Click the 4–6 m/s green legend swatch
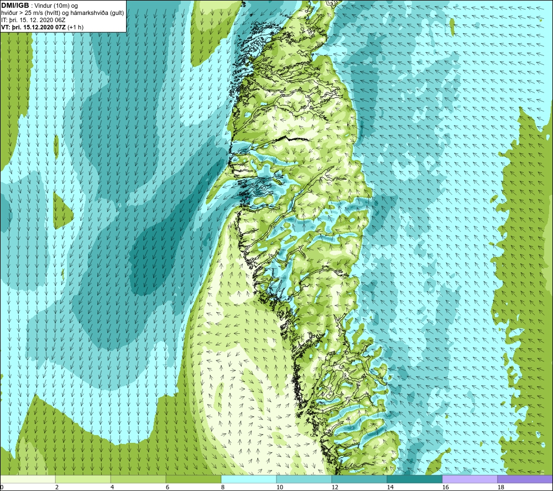 click(138, 479)
